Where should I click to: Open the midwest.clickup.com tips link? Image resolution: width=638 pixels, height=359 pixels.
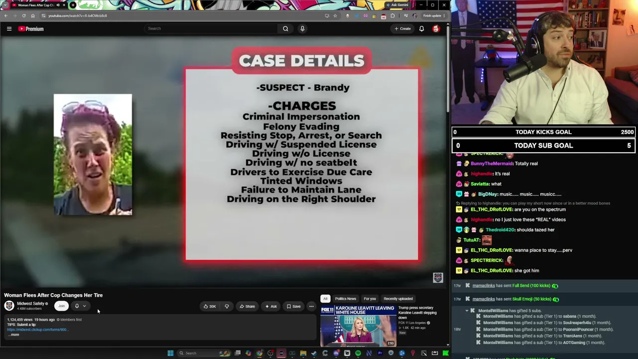(37, 330)
